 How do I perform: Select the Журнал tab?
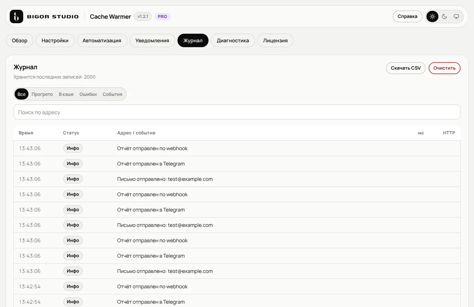pyautogui.click(x=193, y=40)
